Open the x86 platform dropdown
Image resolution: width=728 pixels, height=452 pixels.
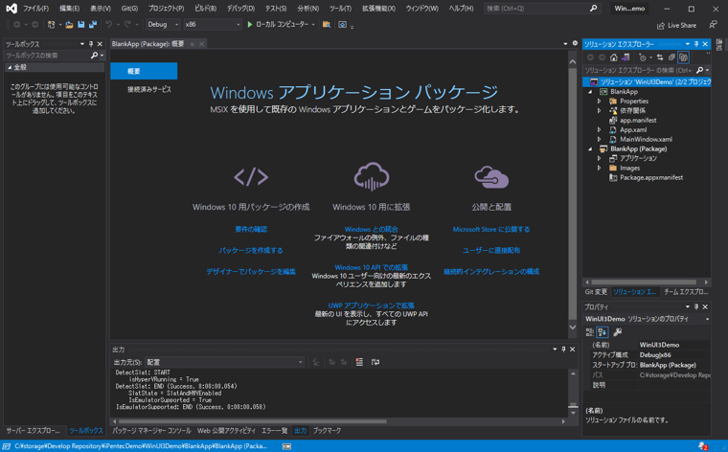click(x=213, y=25)
